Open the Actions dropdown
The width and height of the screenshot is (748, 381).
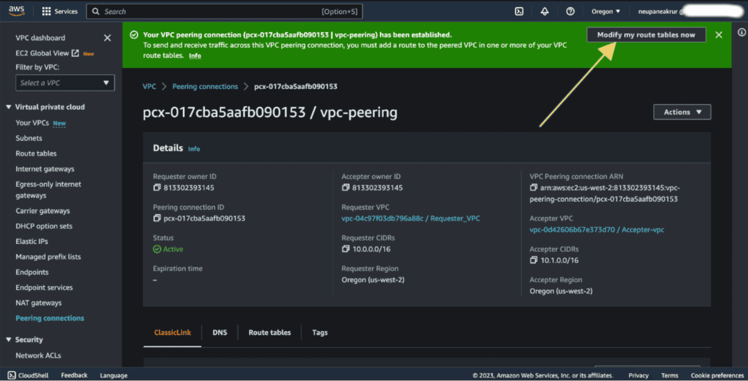(x=682, y=112)
